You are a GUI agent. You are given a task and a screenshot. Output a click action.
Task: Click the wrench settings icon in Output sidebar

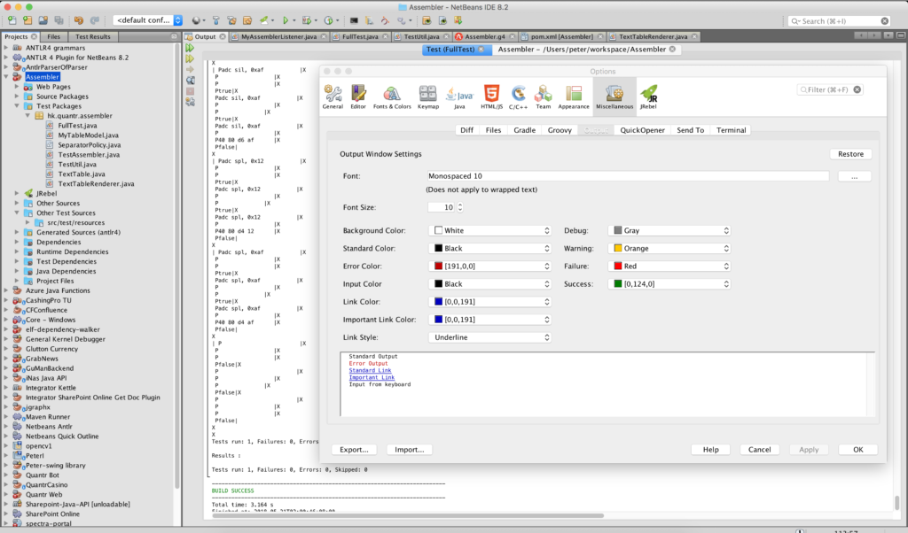click(190, 102)
